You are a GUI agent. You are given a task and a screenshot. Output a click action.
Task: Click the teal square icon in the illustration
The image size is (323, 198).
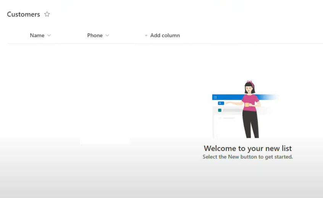220,110
